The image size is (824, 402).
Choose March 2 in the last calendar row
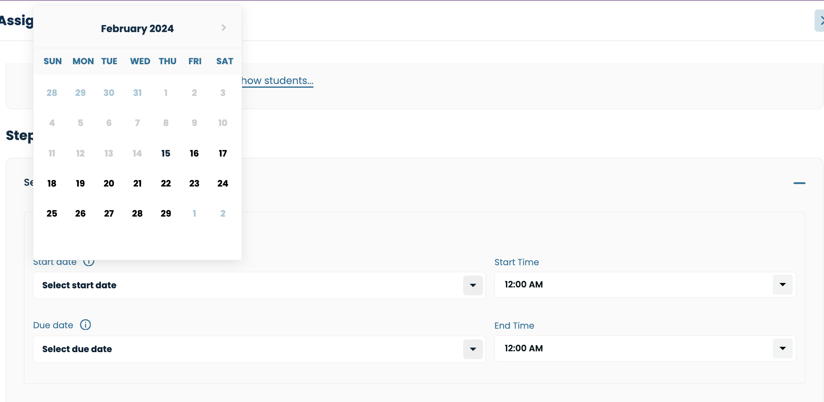pyautogui.click(x=223, y=213)
